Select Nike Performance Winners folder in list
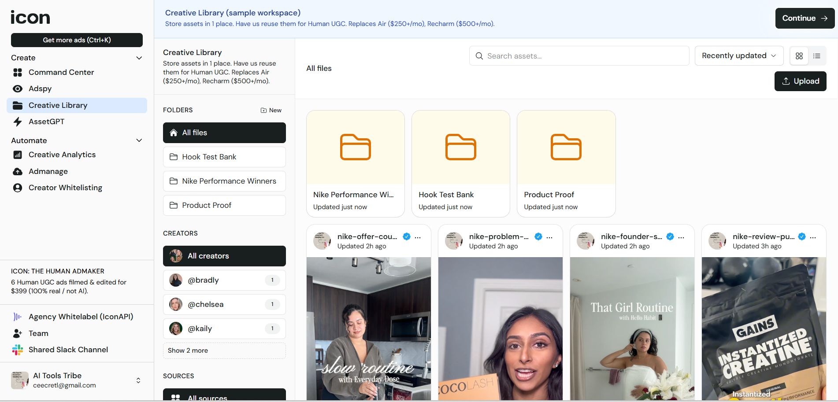 224,181
